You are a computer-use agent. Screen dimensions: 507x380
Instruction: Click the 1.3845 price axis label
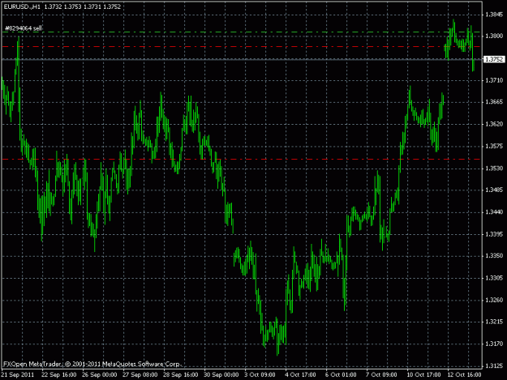494,15
